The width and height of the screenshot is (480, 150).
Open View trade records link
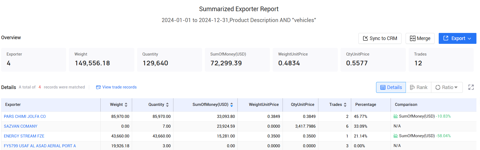click(119, 87)
